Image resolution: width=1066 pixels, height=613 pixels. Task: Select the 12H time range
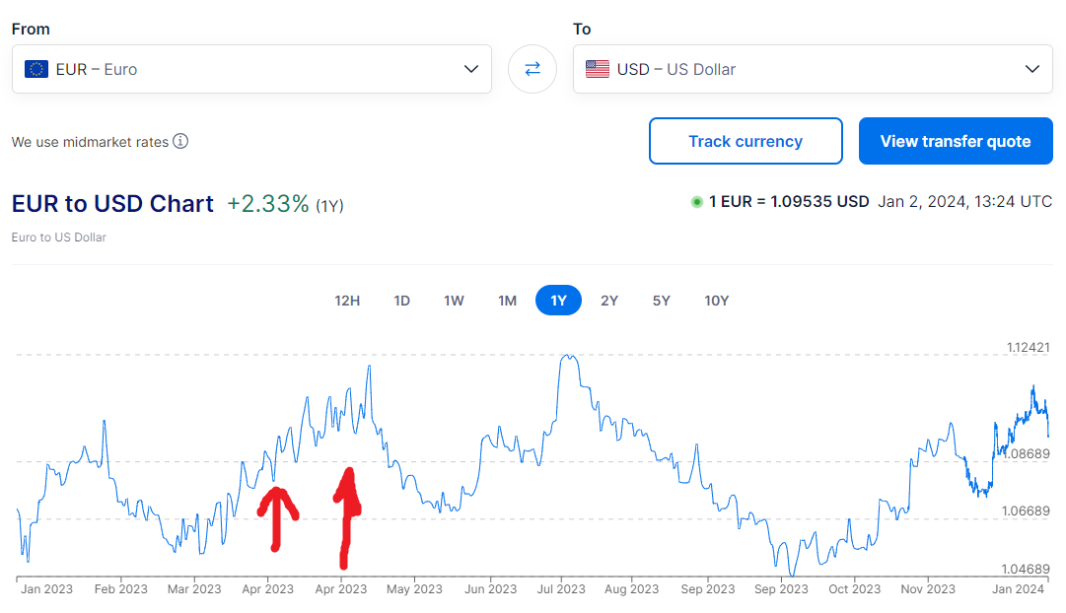[347, 301]
